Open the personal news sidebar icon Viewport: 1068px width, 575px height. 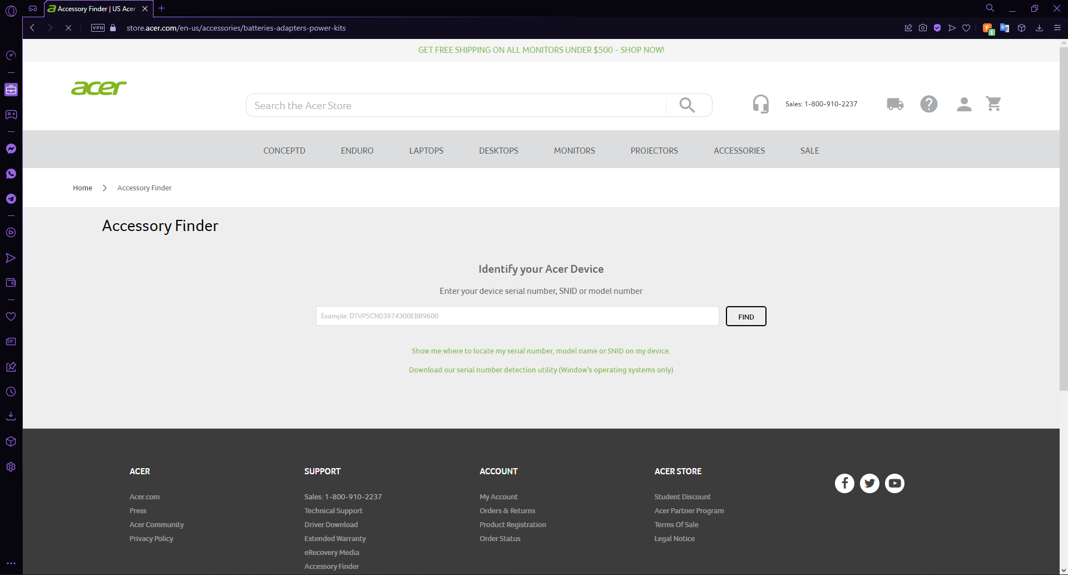[11, 342]
